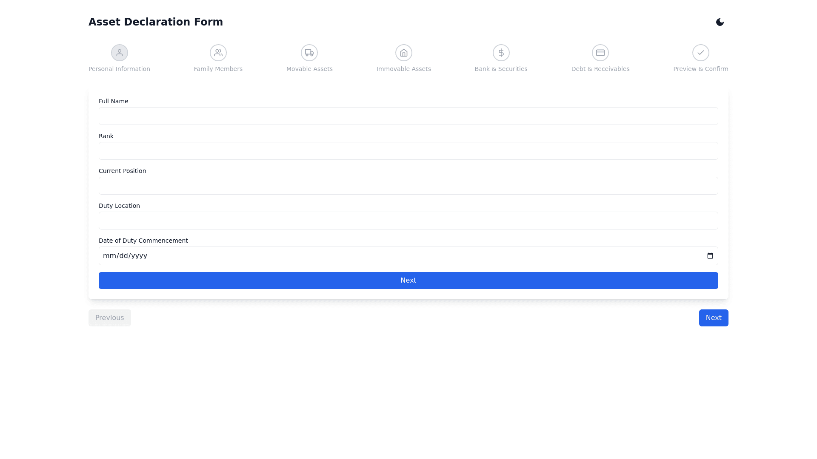Go to the Bank & Securities step label
Viewport: 817px width, 459px height.
point(501,69)
